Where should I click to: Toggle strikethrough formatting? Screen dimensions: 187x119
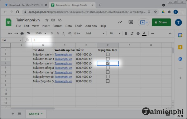coord(138,33)
